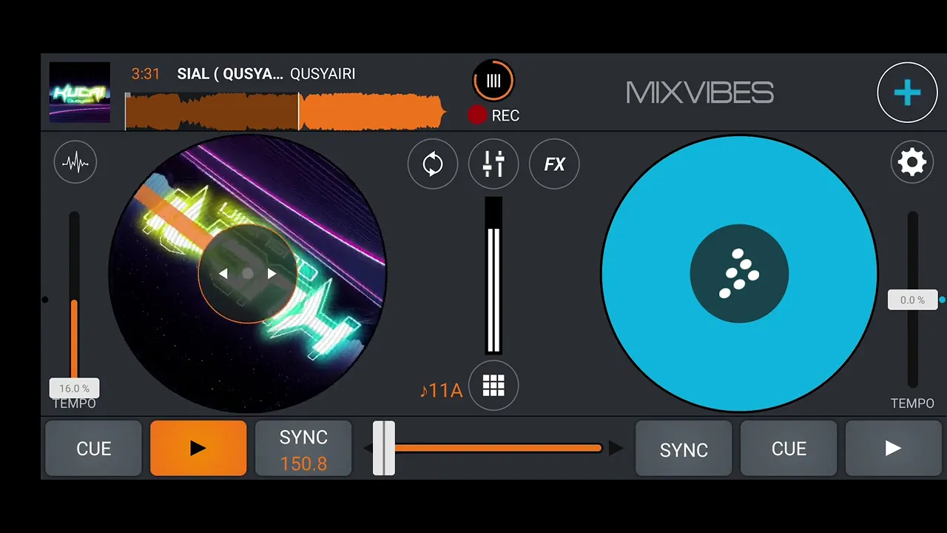Open the track album art thumbnail
Viewport: 947px width, 533px height.
(x=80, y=93)
